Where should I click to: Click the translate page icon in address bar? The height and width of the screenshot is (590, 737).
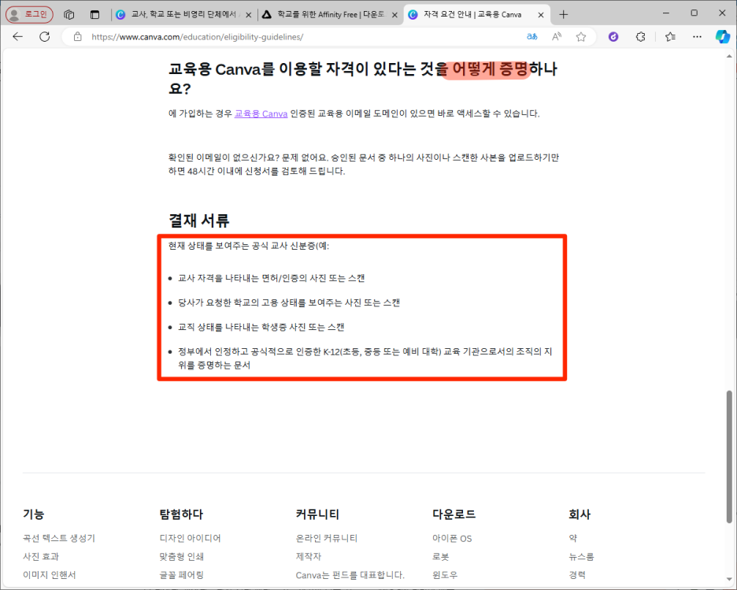(532, 37)
